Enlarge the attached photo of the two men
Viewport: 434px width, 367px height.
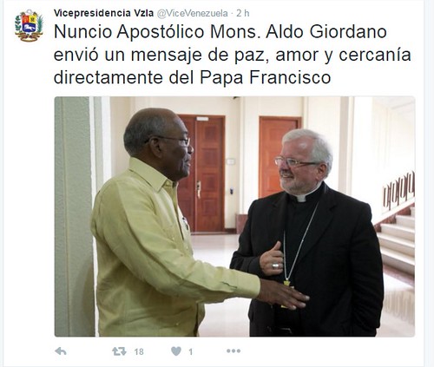click(x=234, y=216)
